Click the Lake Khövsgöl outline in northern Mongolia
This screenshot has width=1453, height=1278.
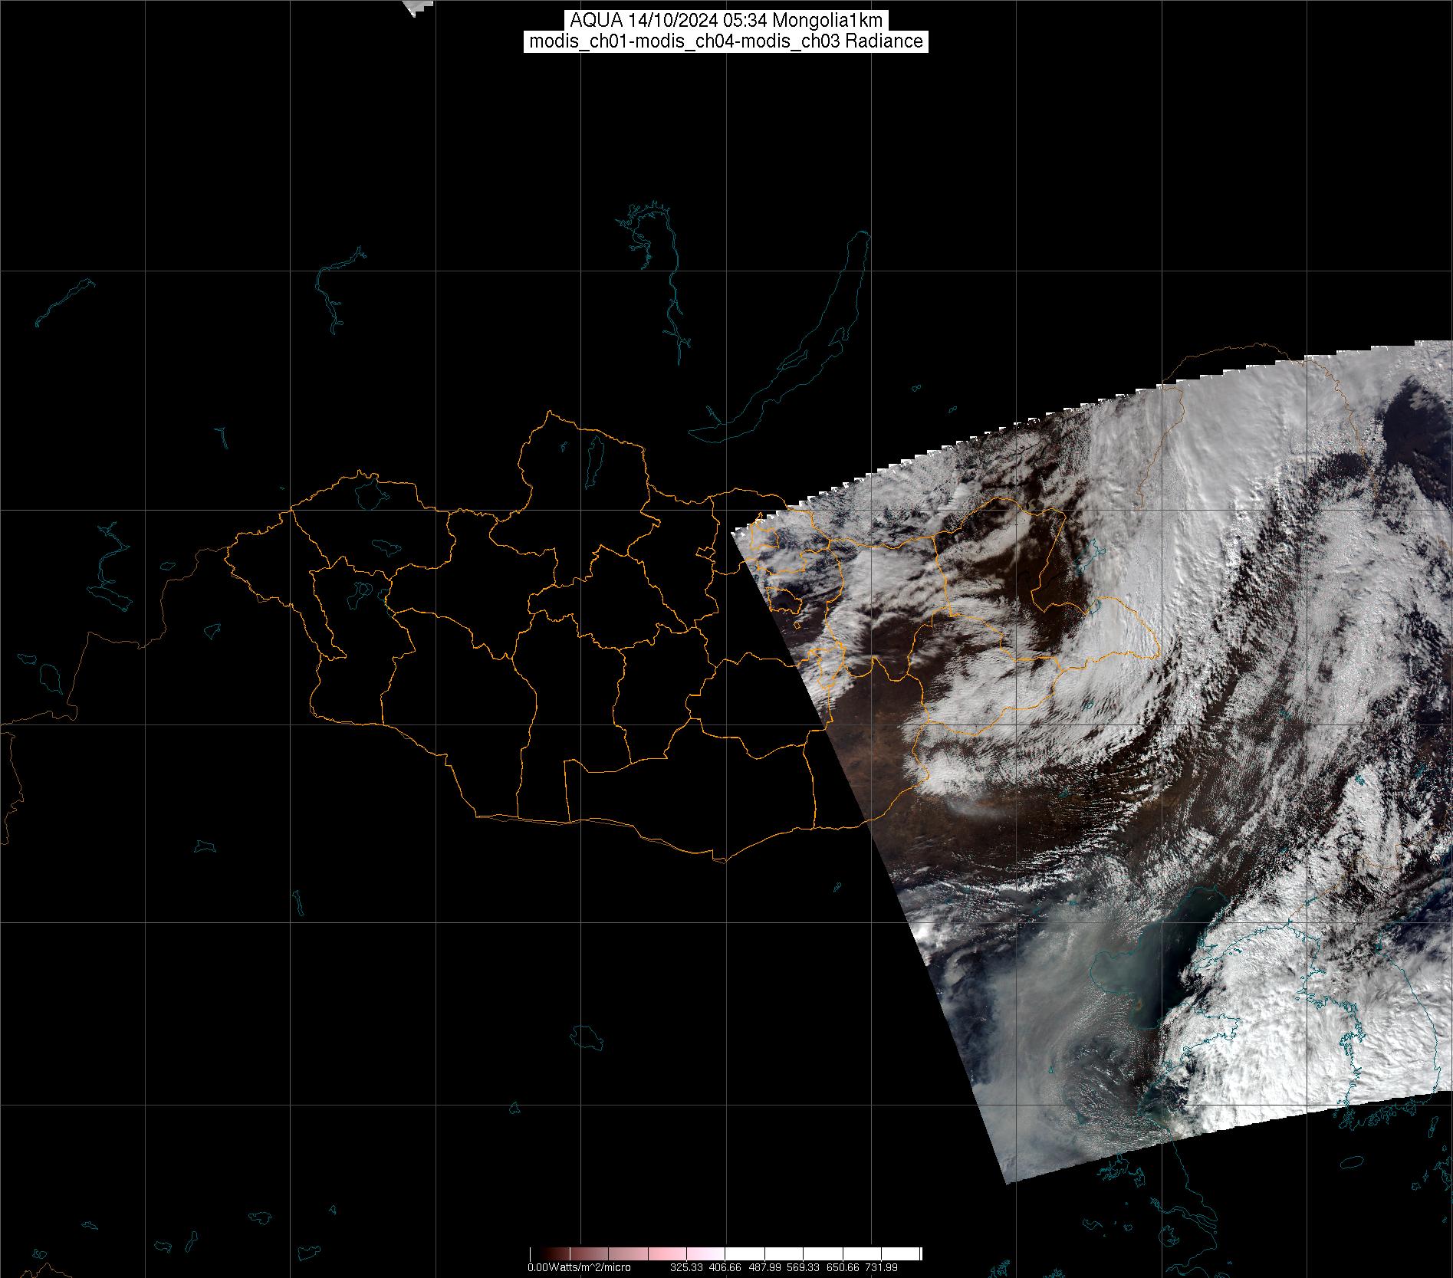click(593, 459)
